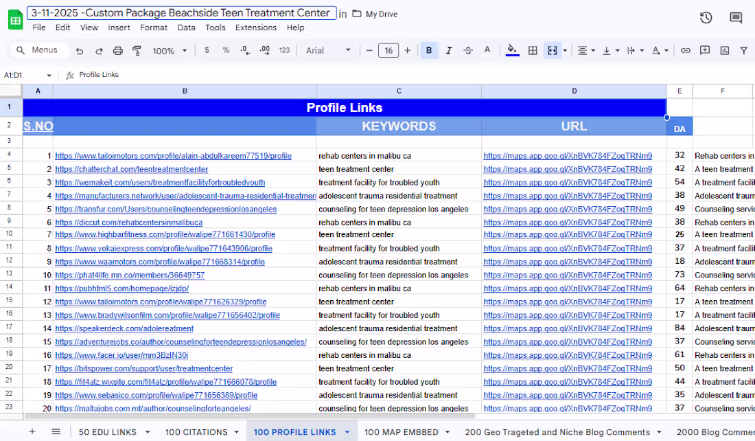Click the Undo arrow
755x441 pixels.
(80, 51)
